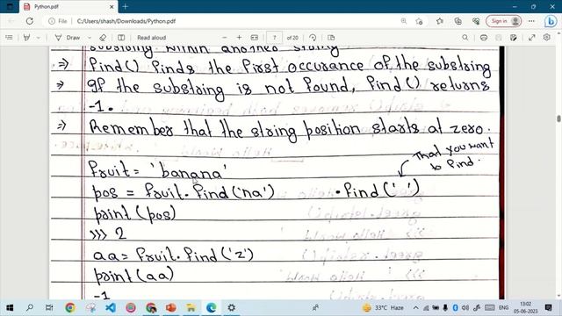Open the volume control
Screen dimensions: 562x316
[x=465, y=307]
